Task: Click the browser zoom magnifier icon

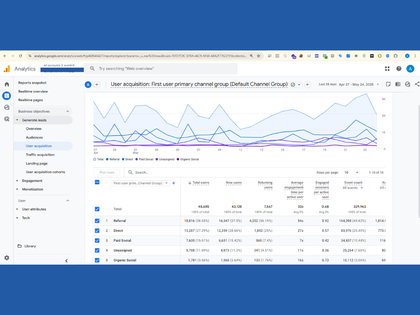Action: click(x=251, y=56)
